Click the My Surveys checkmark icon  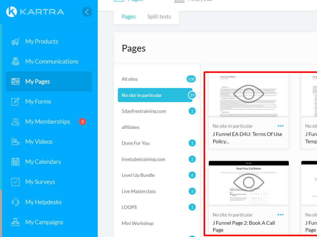coord(15,182)
